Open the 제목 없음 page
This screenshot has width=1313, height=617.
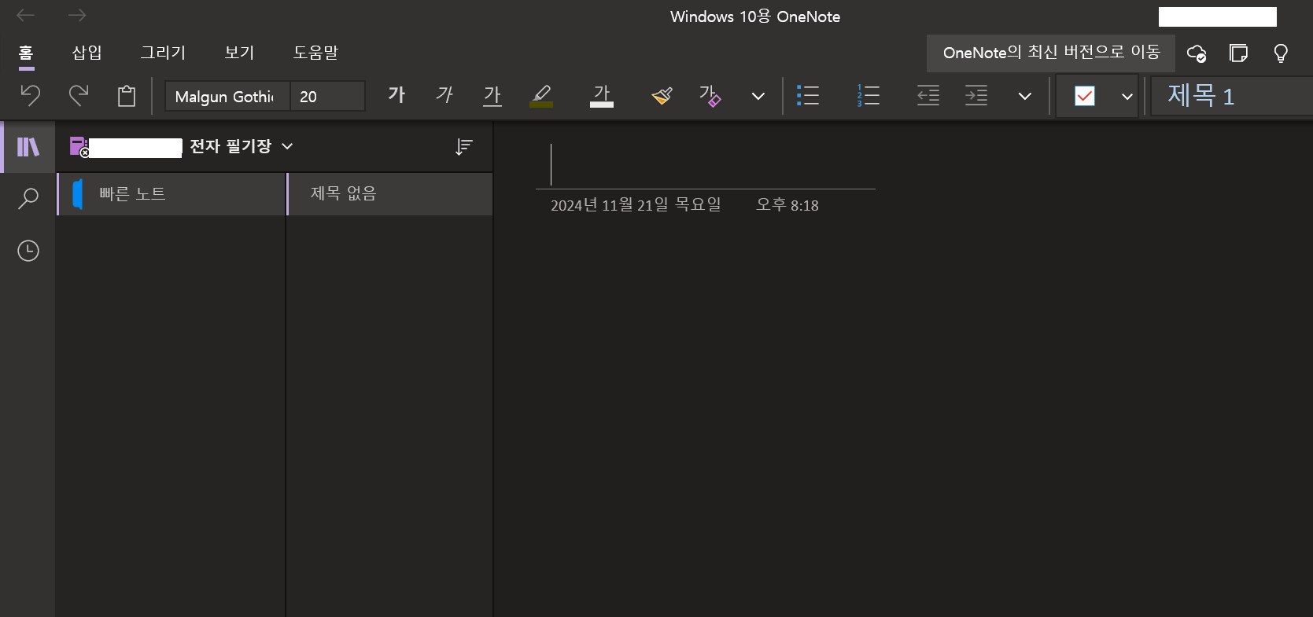389,194
